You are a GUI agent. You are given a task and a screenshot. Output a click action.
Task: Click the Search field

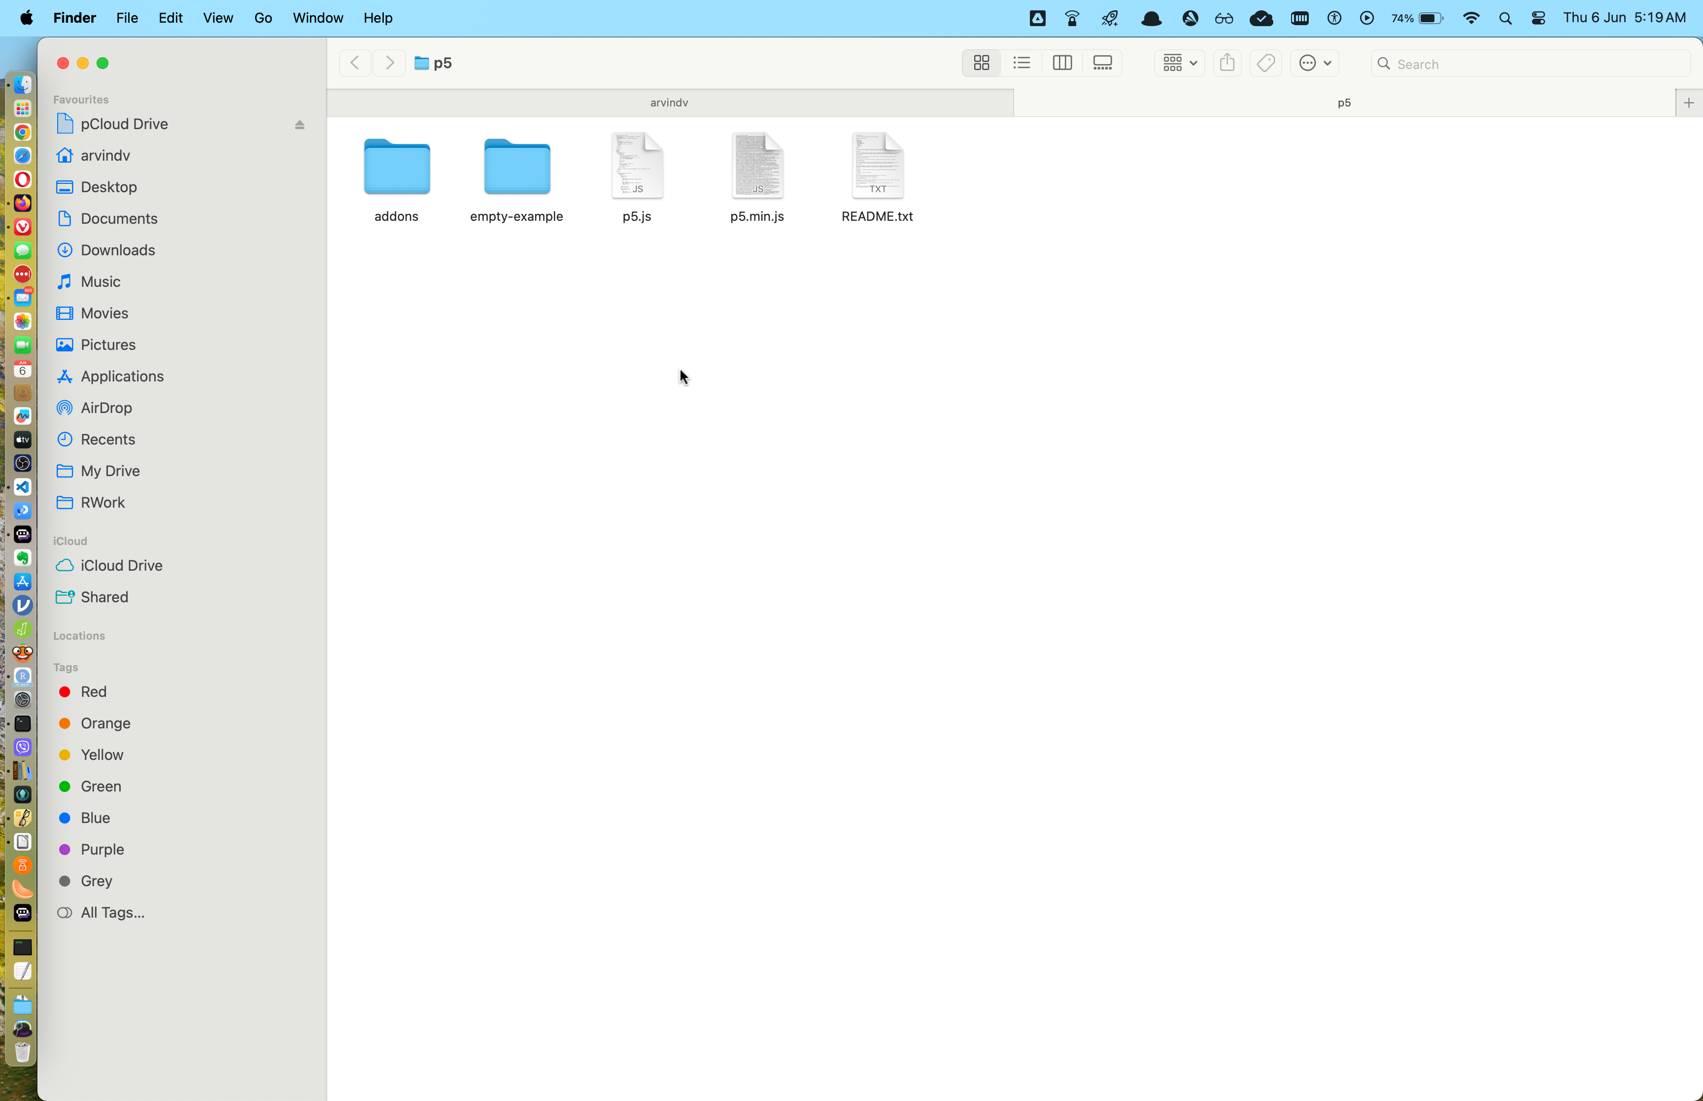click(1530, 64)
